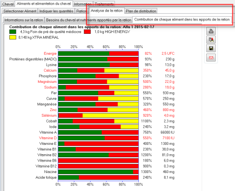Click the 0,140 kg XTRA MINERAL legend text
235x191 pixels.
(x=38, y=38)
